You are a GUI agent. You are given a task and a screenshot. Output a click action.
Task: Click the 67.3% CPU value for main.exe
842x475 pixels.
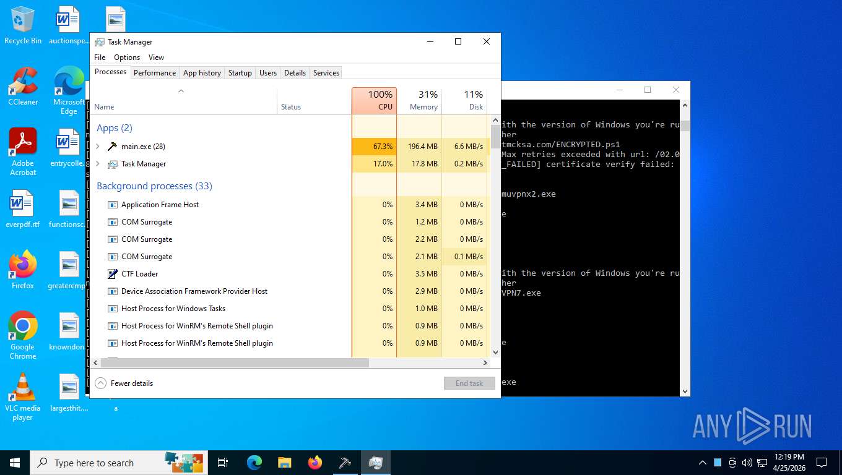point(374,147)
